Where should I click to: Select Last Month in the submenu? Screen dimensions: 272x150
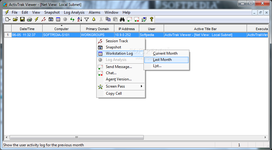tap(166, 60)
